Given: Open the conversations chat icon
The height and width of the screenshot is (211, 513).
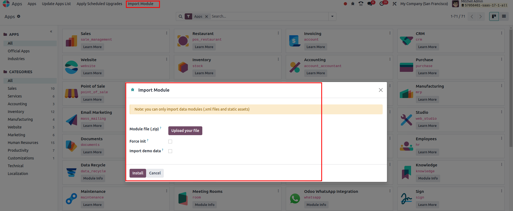Looking at the screenshot, I should pyautogui.click(x=370, y=4).
